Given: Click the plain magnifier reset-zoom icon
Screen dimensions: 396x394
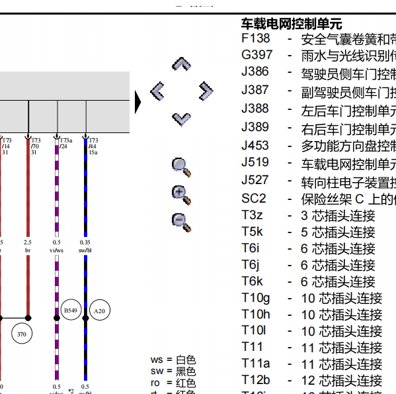Looking at the screenshot, I should pyautogui.click(x=181, y=168).
